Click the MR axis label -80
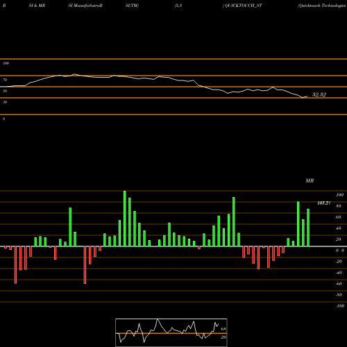Screen dimensions: 347x347 coord(339,295)
